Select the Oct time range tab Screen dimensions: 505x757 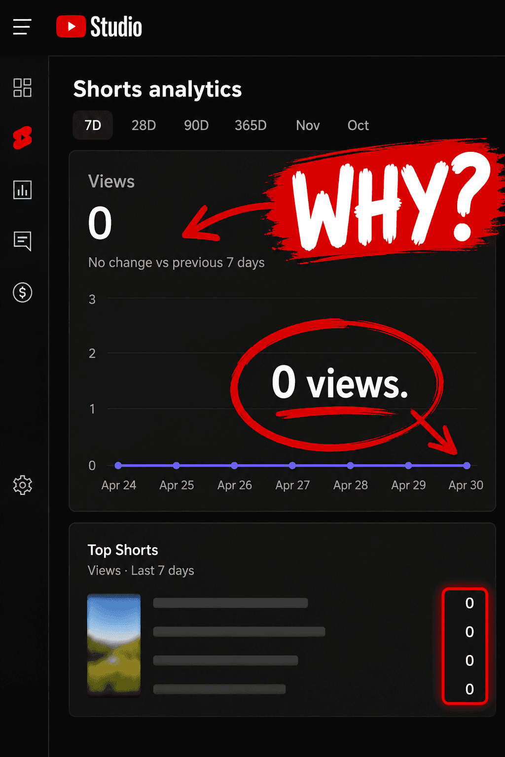pos(358,125)
